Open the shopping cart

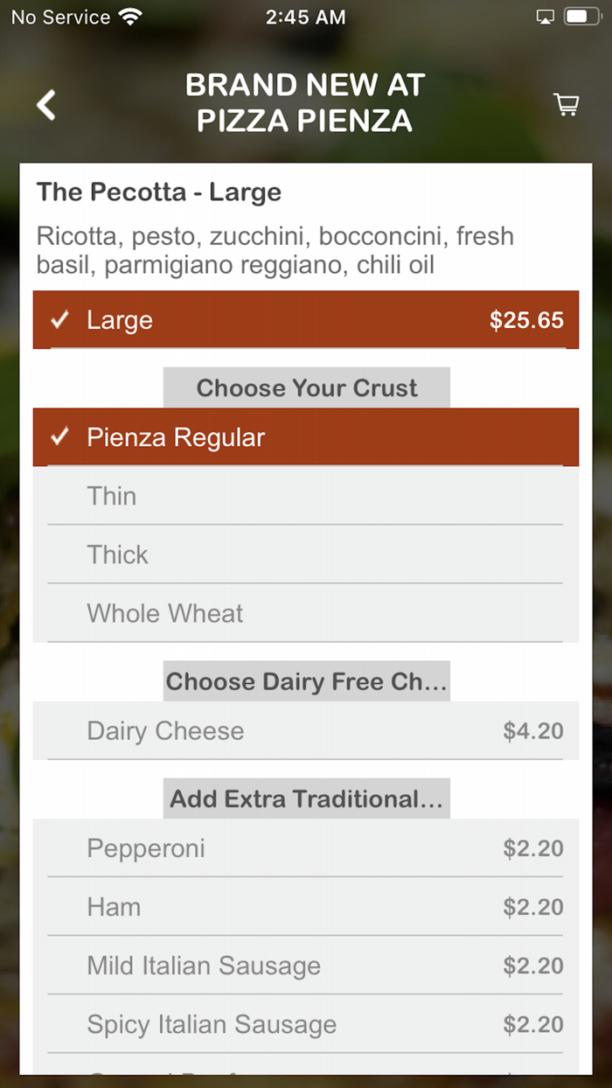point(566,104)
